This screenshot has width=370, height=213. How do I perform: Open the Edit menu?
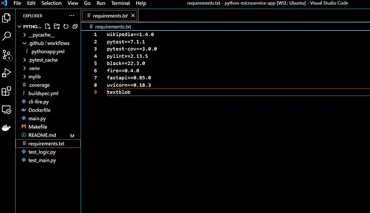pyautogui.click(x=31, y=3)
